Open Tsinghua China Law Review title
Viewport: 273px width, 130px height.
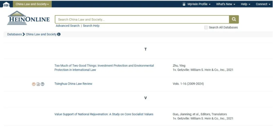pos(73,84)
